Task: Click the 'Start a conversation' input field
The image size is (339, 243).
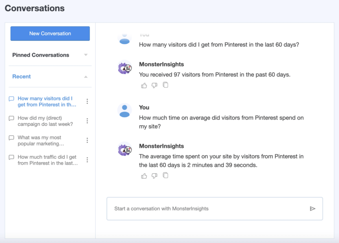Action: [x=199, y=208]
